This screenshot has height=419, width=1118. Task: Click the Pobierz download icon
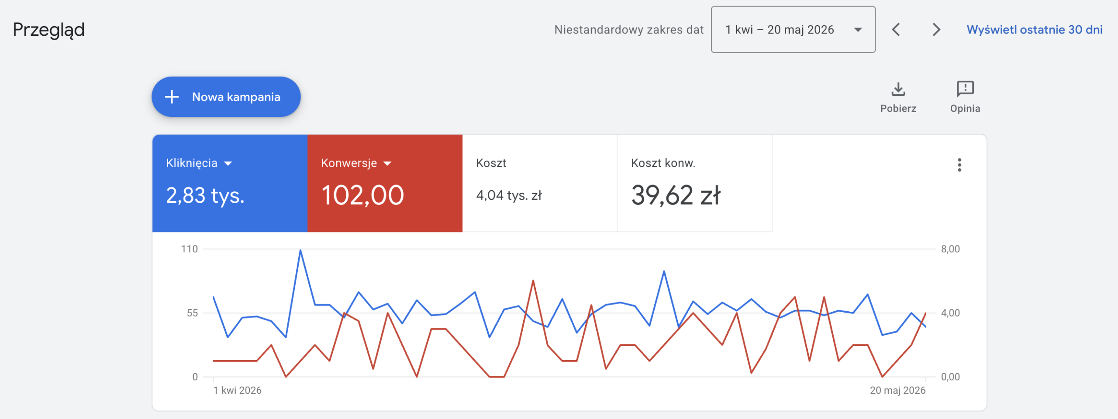click(x=898, y=89)
